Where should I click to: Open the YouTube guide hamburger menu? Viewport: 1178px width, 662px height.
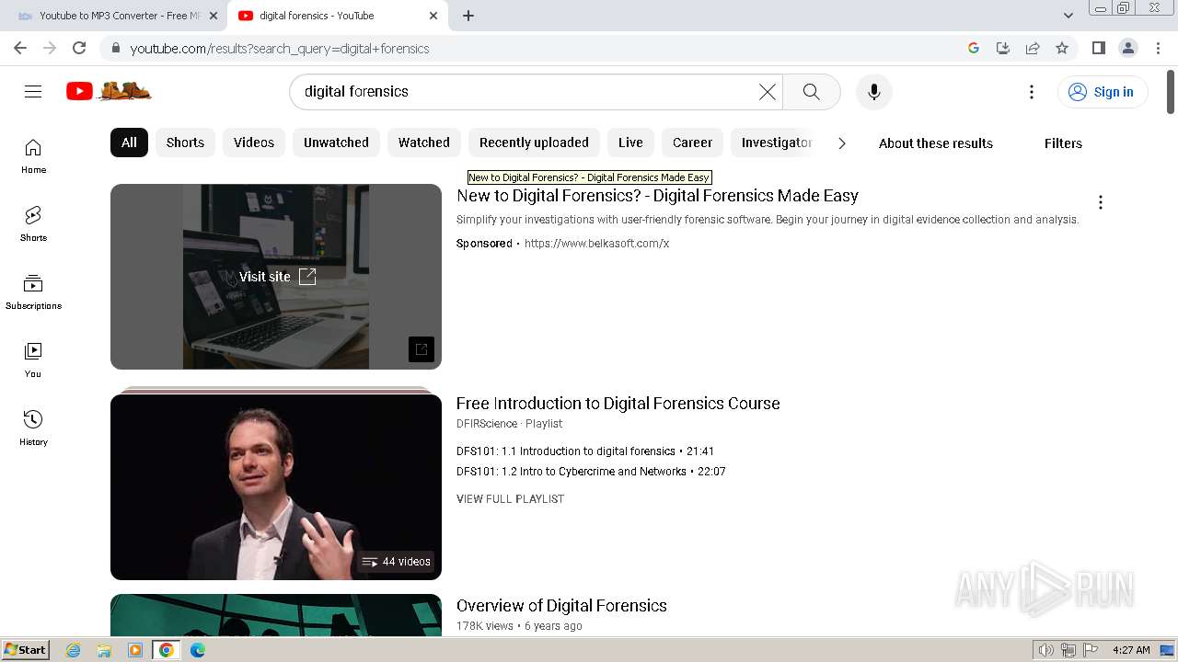point(33,92)
